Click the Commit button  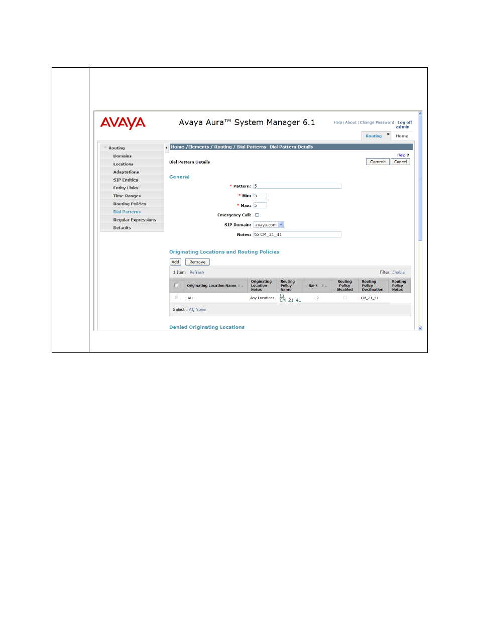pyautogui.click(x=378, y=162)
